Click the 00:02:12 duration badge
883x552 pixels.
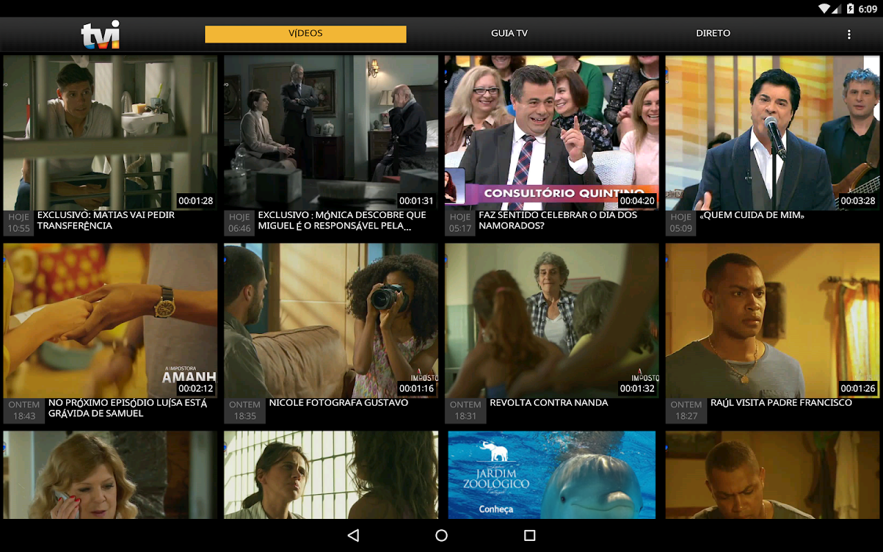pos(196,388)
